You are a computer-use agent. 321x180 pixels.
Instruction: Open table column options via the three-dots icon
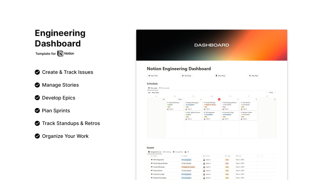coord(262,156)
